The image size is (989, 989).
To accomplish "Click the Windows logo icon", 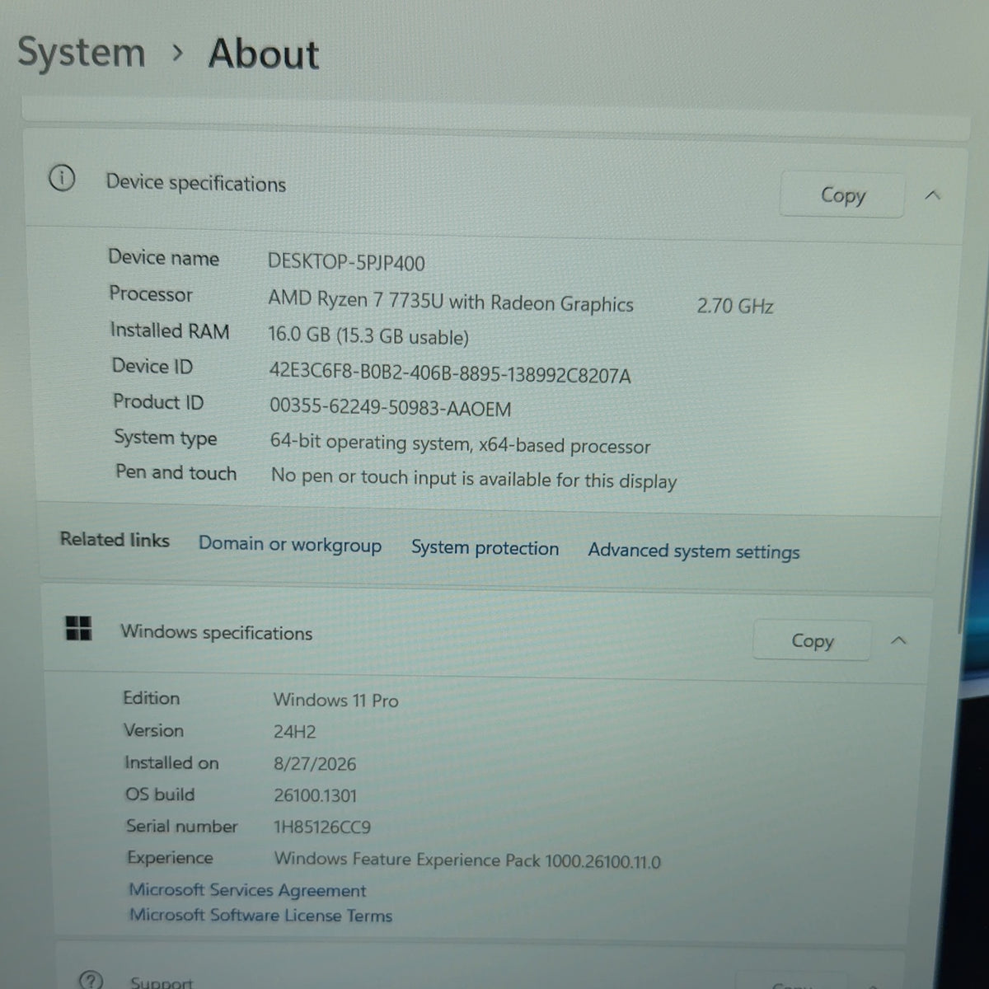I will (78, 628).
